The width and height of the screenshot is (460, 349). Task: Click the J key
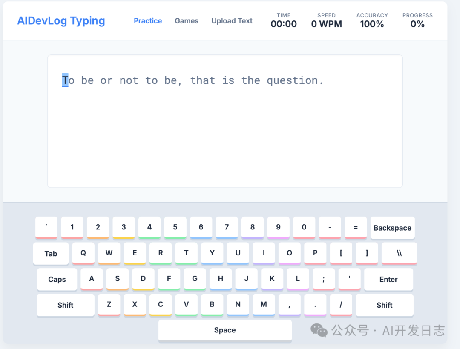(247, 279)
